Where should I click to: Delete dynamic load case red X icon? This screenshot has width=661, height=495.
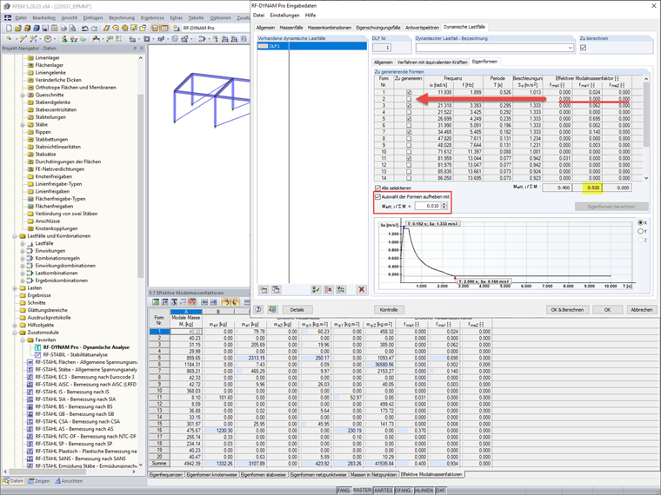[x=361, y=289]
